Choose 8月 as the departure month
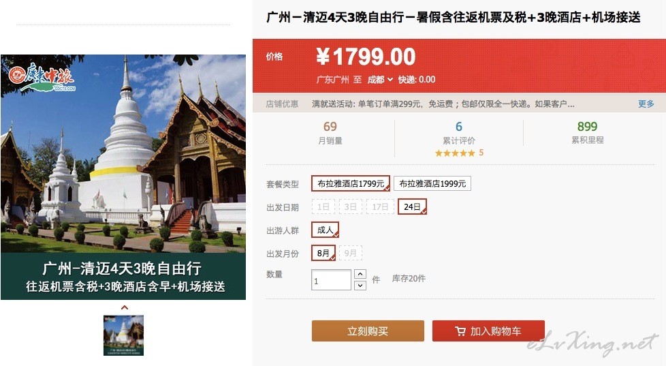This screenshot has height=366, width=666. (x=323, y=254)
